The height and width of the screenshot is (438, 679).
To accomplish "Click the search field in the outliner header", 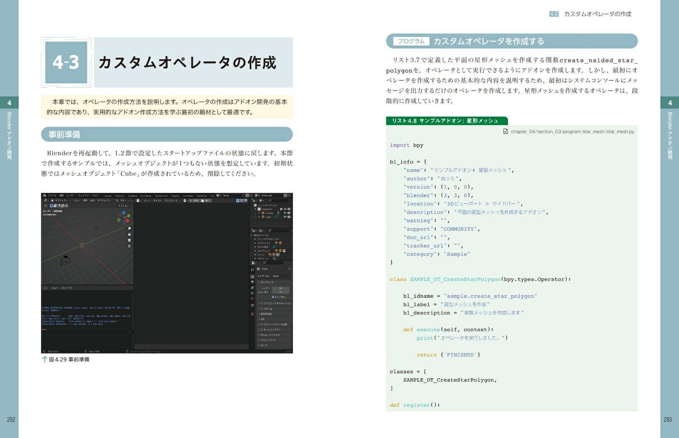I will (x=279, y=200).
